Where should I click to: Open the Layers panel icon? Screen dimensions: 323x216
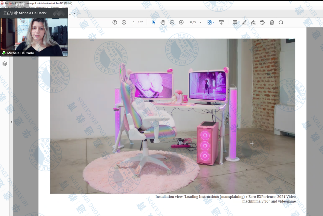4,64
